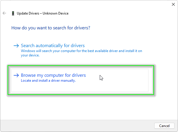Choose Search automatically for drivers
Screen dimensions: 178x132
52,46
